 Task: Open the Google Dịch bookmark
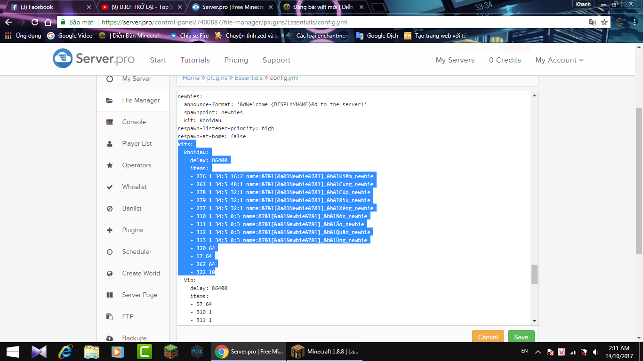tap(377, 36)
